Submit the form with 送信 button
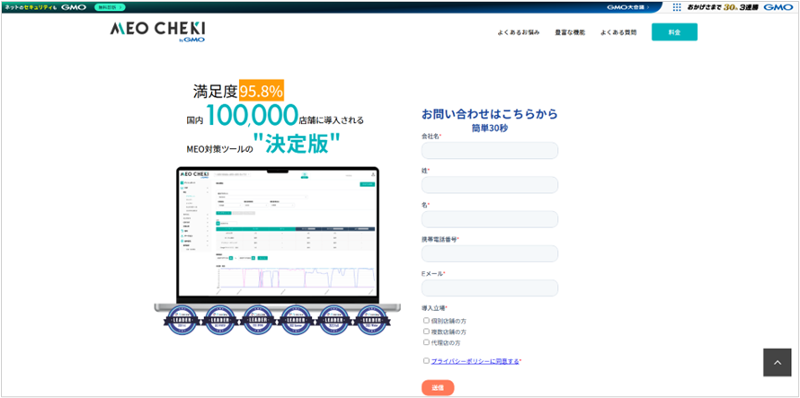Image resolution: width=800 pixels, height=398 pixels. tap(438, 387)
